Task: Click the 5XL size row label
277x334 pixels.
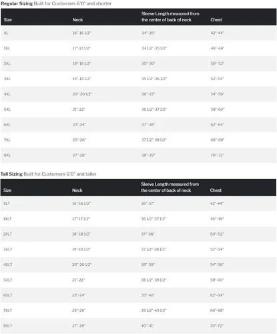Action: coord(7,110)
